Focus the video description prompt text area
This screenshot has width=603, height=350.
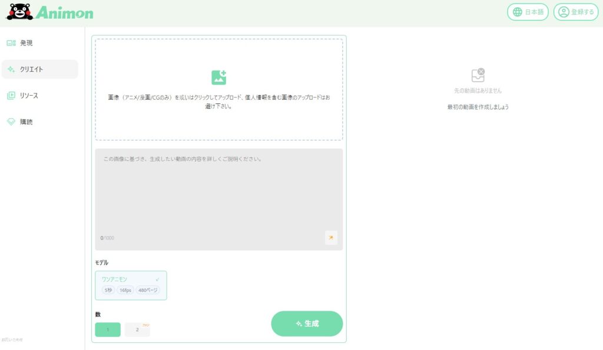218,194
